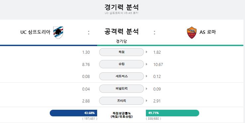
Task: Click the 공격력 분석 section heading
Action: 121,31
